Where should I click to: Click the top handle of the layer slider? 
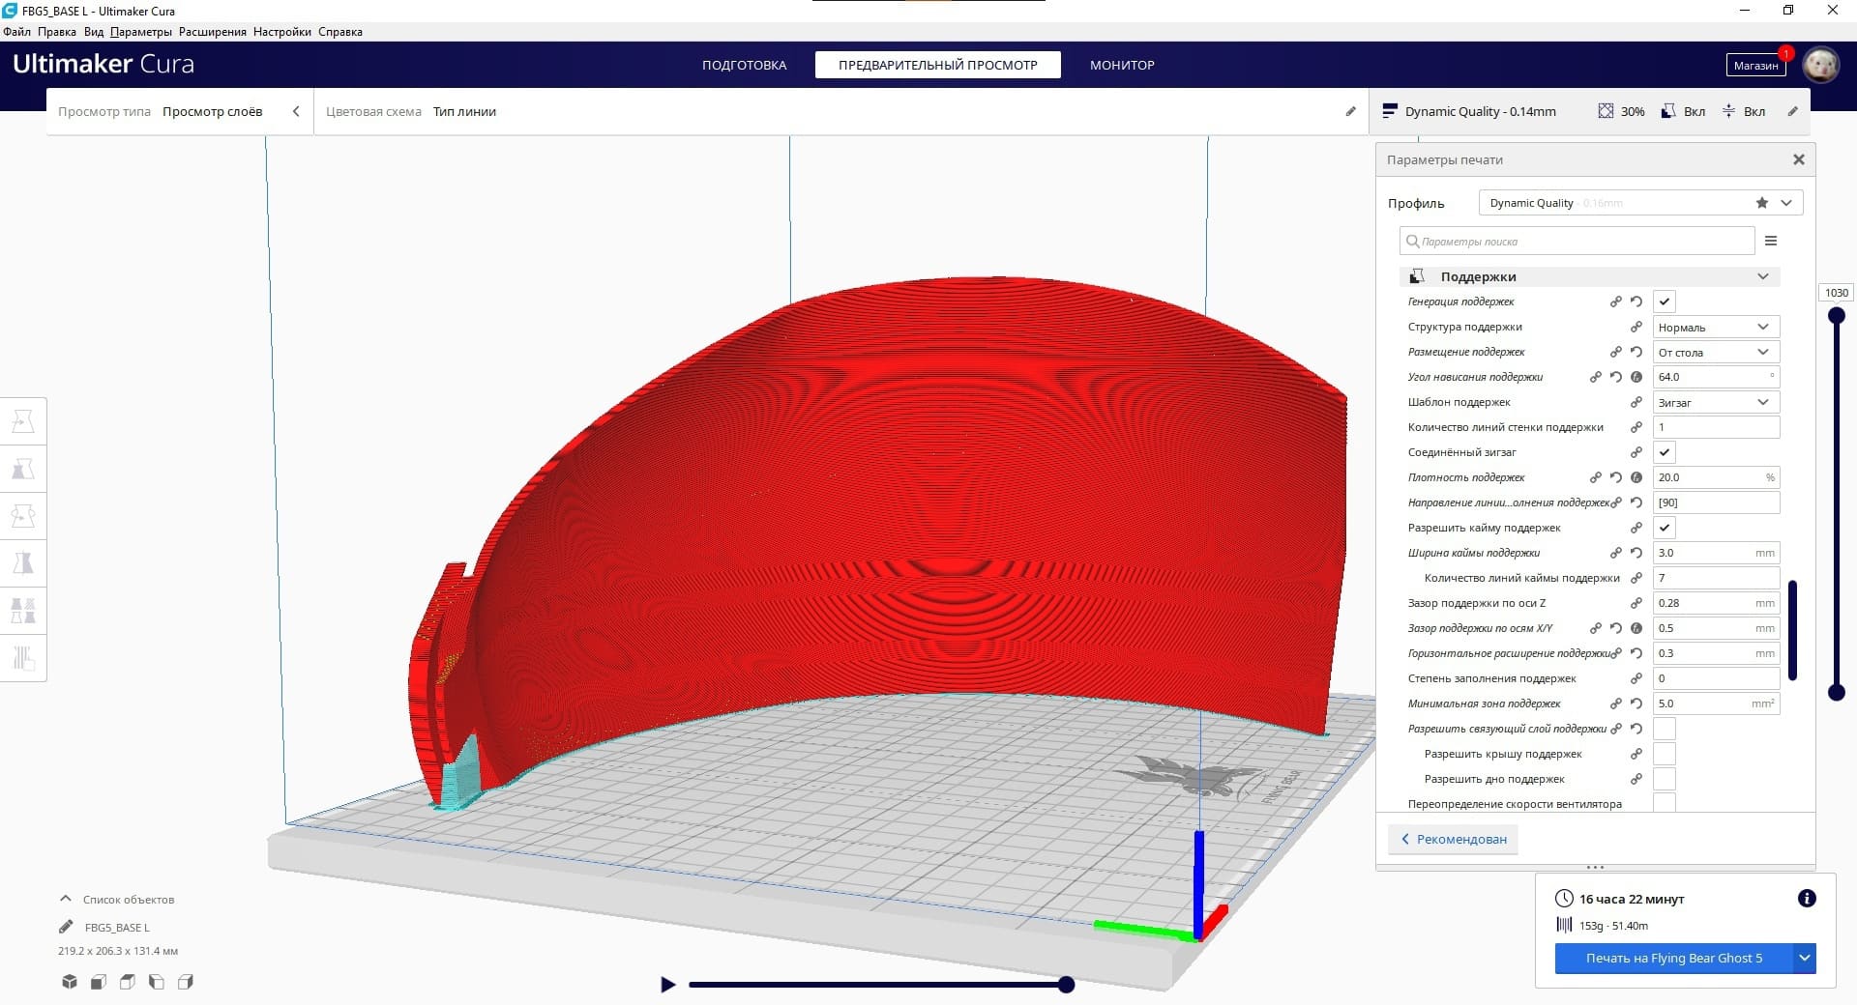pyautogui.click(x=1837, y=315)
